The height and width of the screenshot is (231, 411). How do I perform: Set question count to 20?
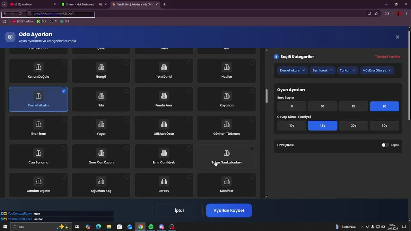coord(384,106)
